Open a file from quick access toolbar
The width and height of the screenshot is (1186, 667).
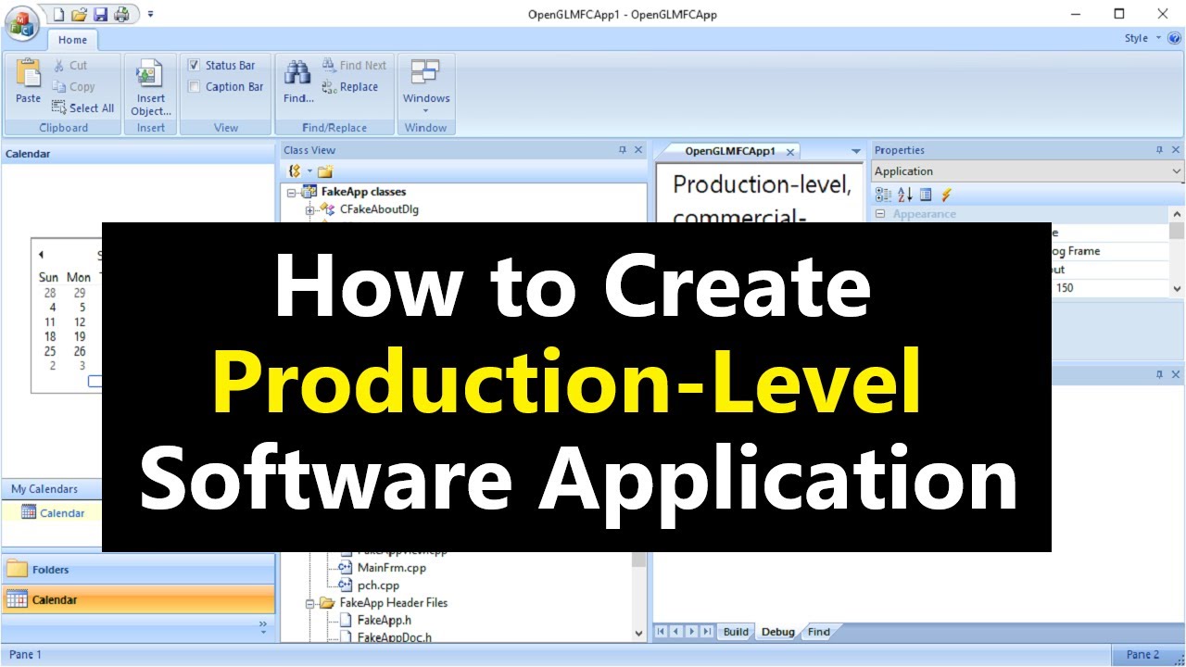(80, 14)
